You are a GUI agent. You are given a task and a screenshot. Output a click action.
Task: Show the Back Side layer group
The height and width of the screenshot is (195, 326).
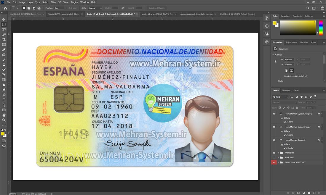[x=274, y=157]
